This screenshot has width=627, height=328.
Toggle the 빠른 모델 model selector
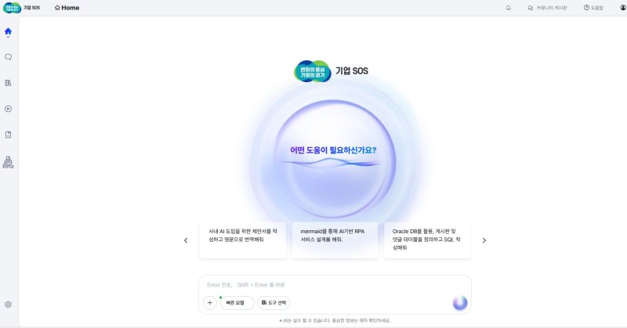(236, 303)
